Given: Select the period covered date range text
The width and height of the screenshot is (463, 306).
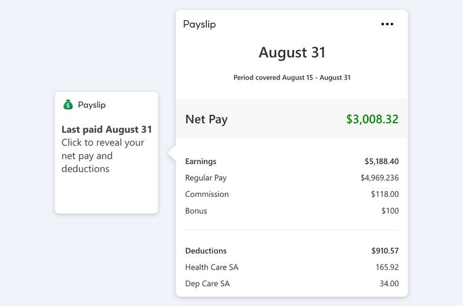Looking at the screenshot, I should (x=291, y=78).
